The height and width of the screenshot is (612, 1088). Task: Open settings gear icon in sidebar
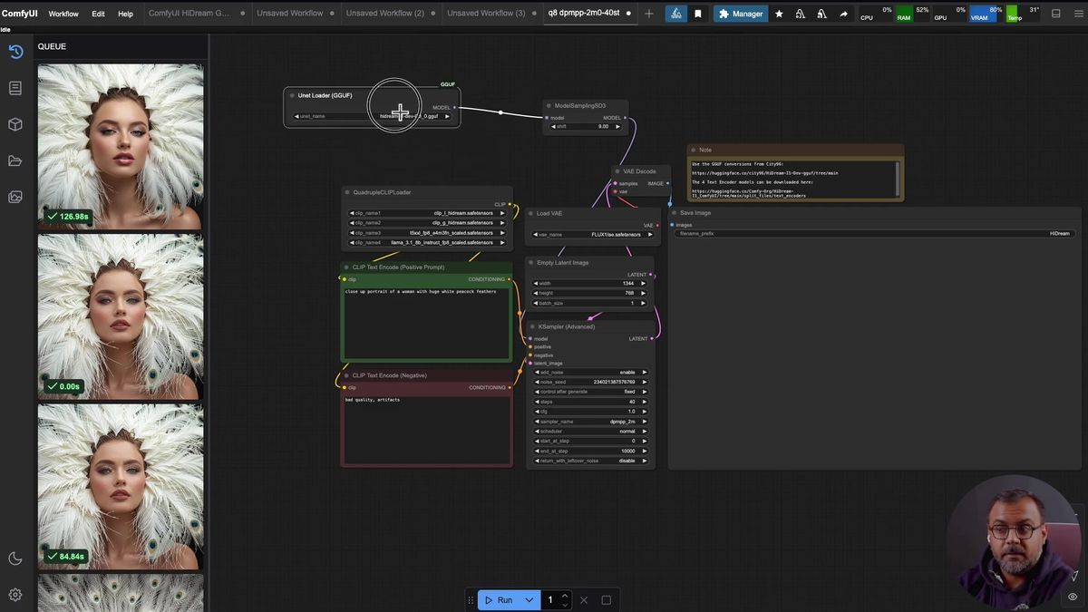tap(15, 595)
